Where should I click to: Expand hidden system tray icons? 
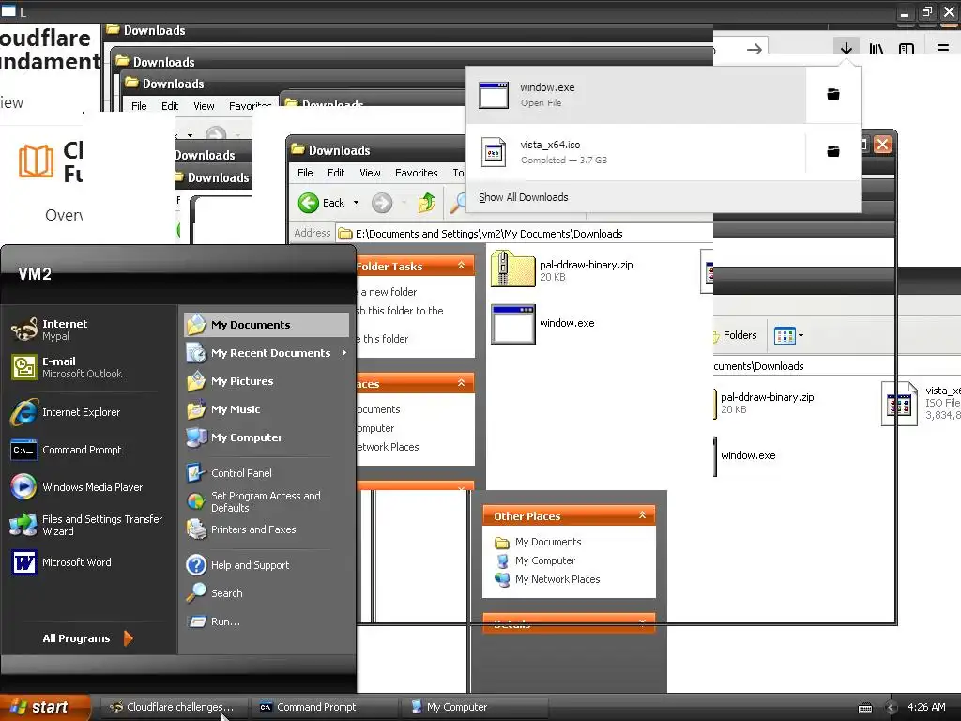(892, 708)
